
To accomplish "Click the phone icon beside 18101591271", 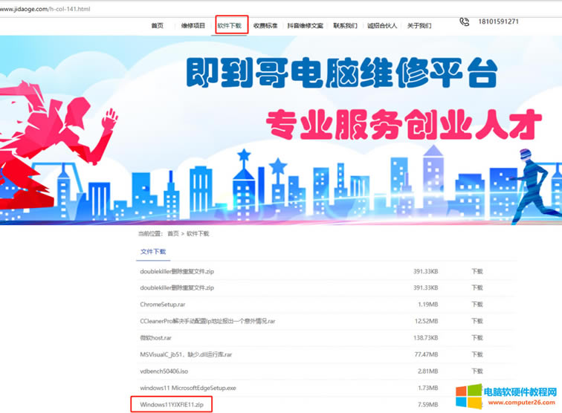I will 465,22.
